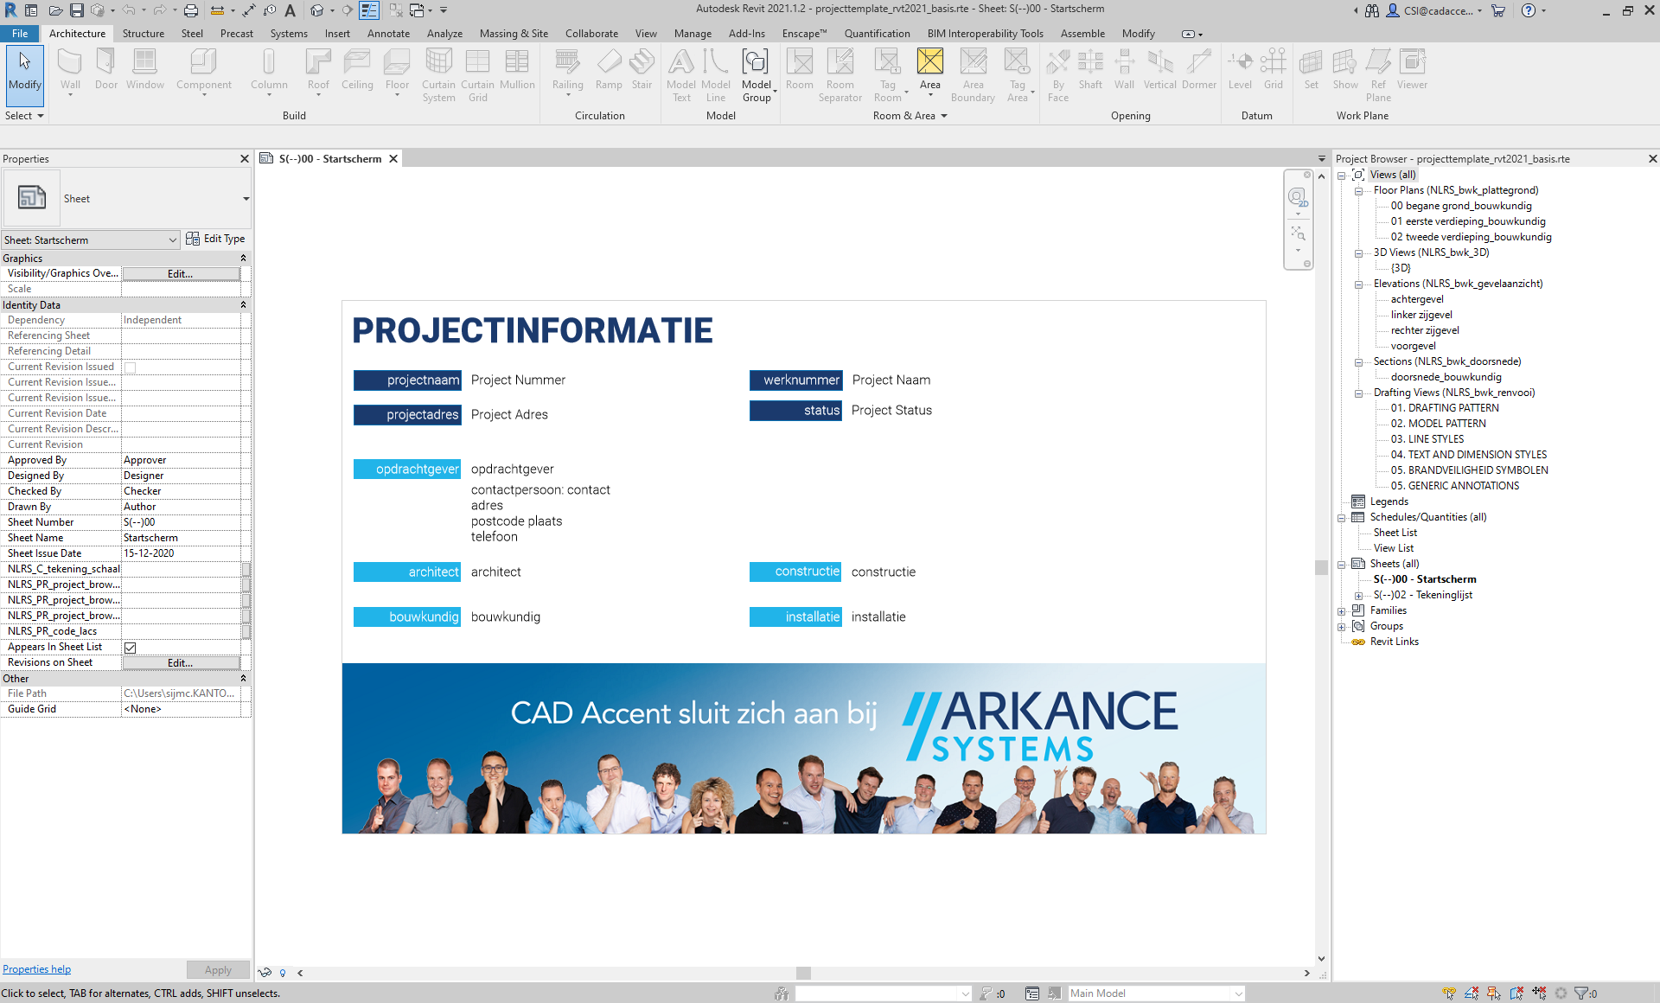This screenshot has height=1003, width=1660.
Task: Open the work plane Viewer
Action: click(1412, 71)
